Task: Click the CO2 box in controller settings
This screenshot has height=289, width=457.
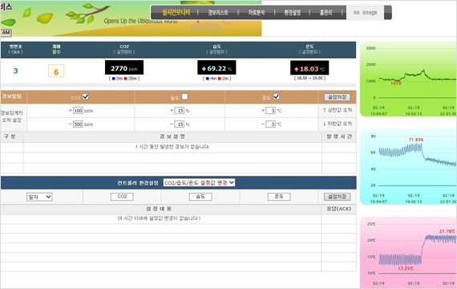Action: pyautogui.click(x=122, y=197)
